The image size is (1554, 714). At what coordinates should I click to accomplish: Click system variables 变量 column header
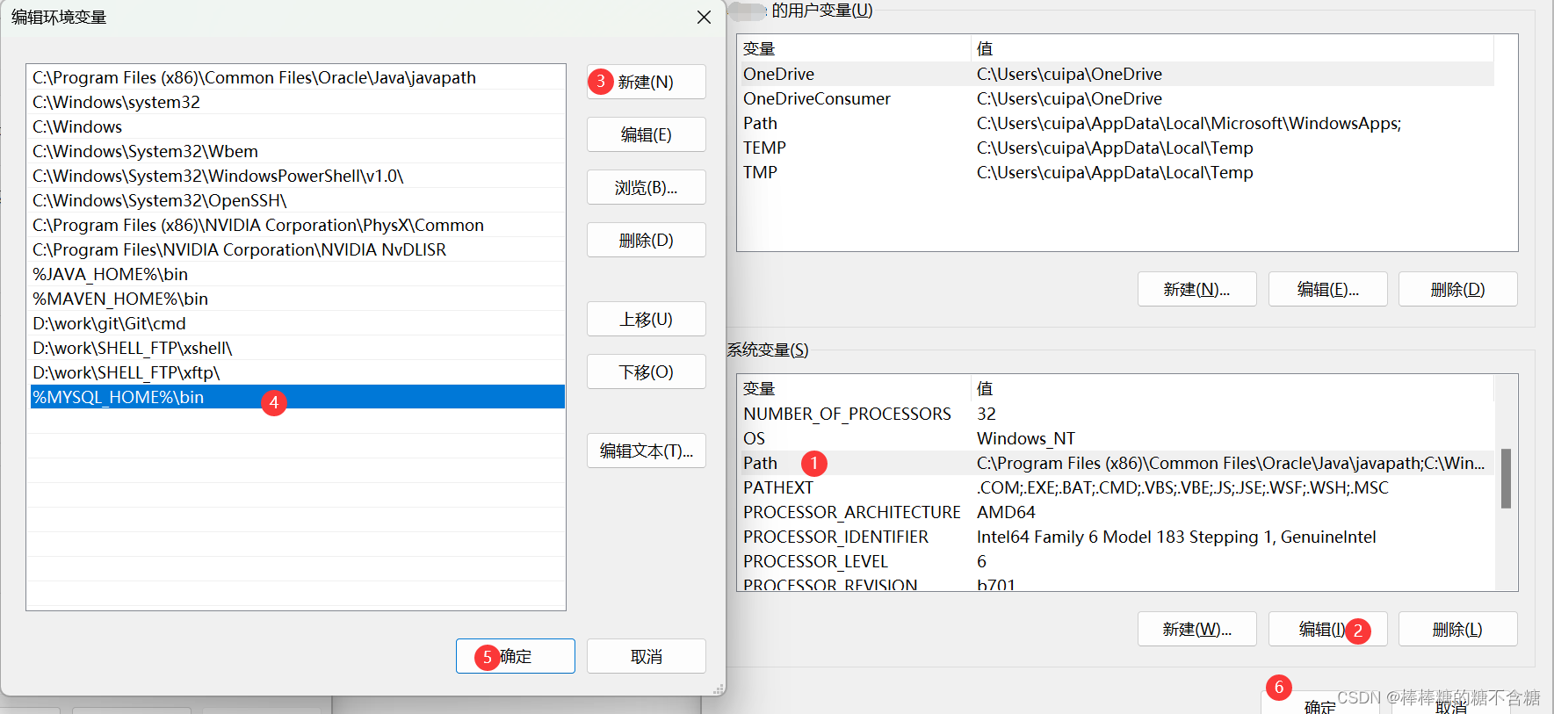[x=854, y=388]
